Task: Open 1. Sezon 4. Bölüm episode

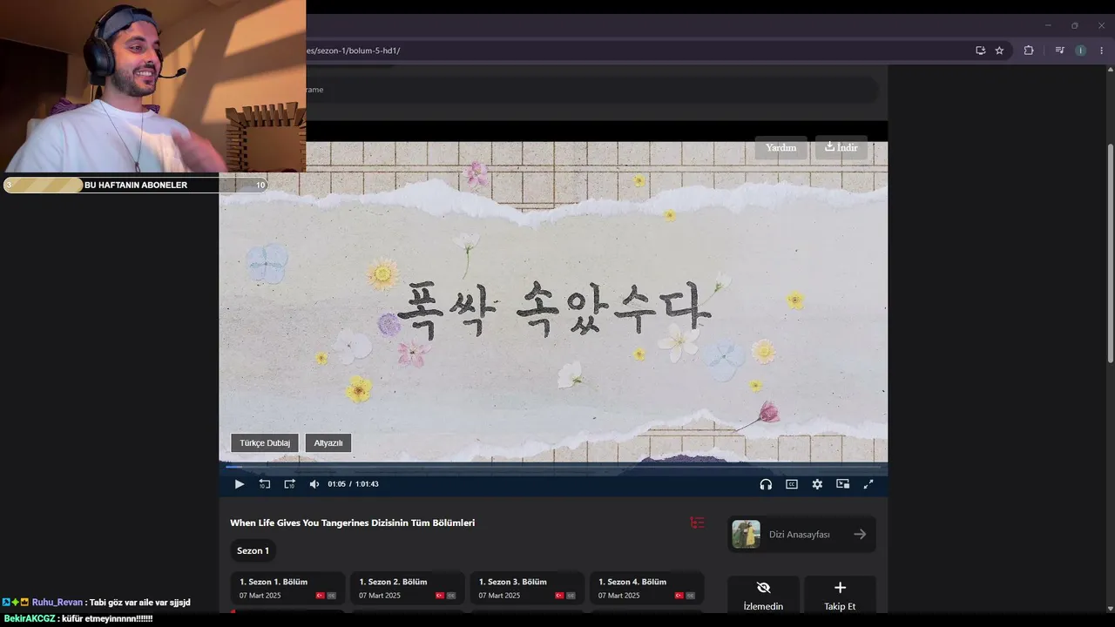Action: (x=646, y=588)
